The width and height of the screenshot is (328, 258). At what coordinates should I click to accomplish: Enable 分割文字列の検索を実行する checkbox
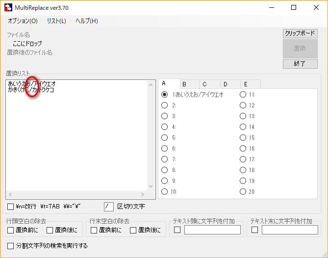pyautogui.click(x=11, y=246)
